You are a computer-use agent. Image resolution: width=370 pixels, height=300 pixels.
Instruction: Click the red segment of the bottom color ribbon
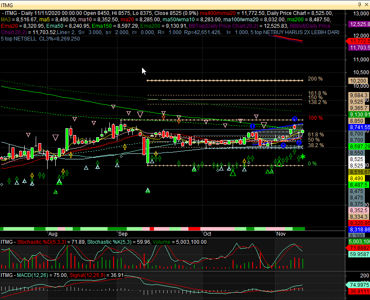point(194,229)
